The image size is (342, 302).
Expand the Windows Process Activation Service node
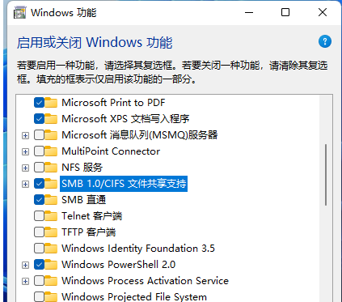click(25, 281)
